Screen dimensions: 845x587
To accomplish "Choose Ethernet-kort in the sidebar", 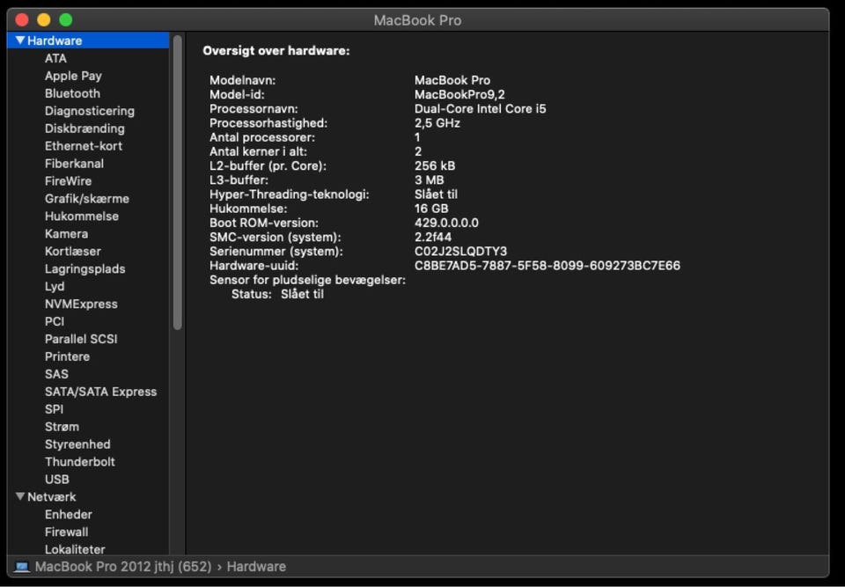I will [84, 146].
